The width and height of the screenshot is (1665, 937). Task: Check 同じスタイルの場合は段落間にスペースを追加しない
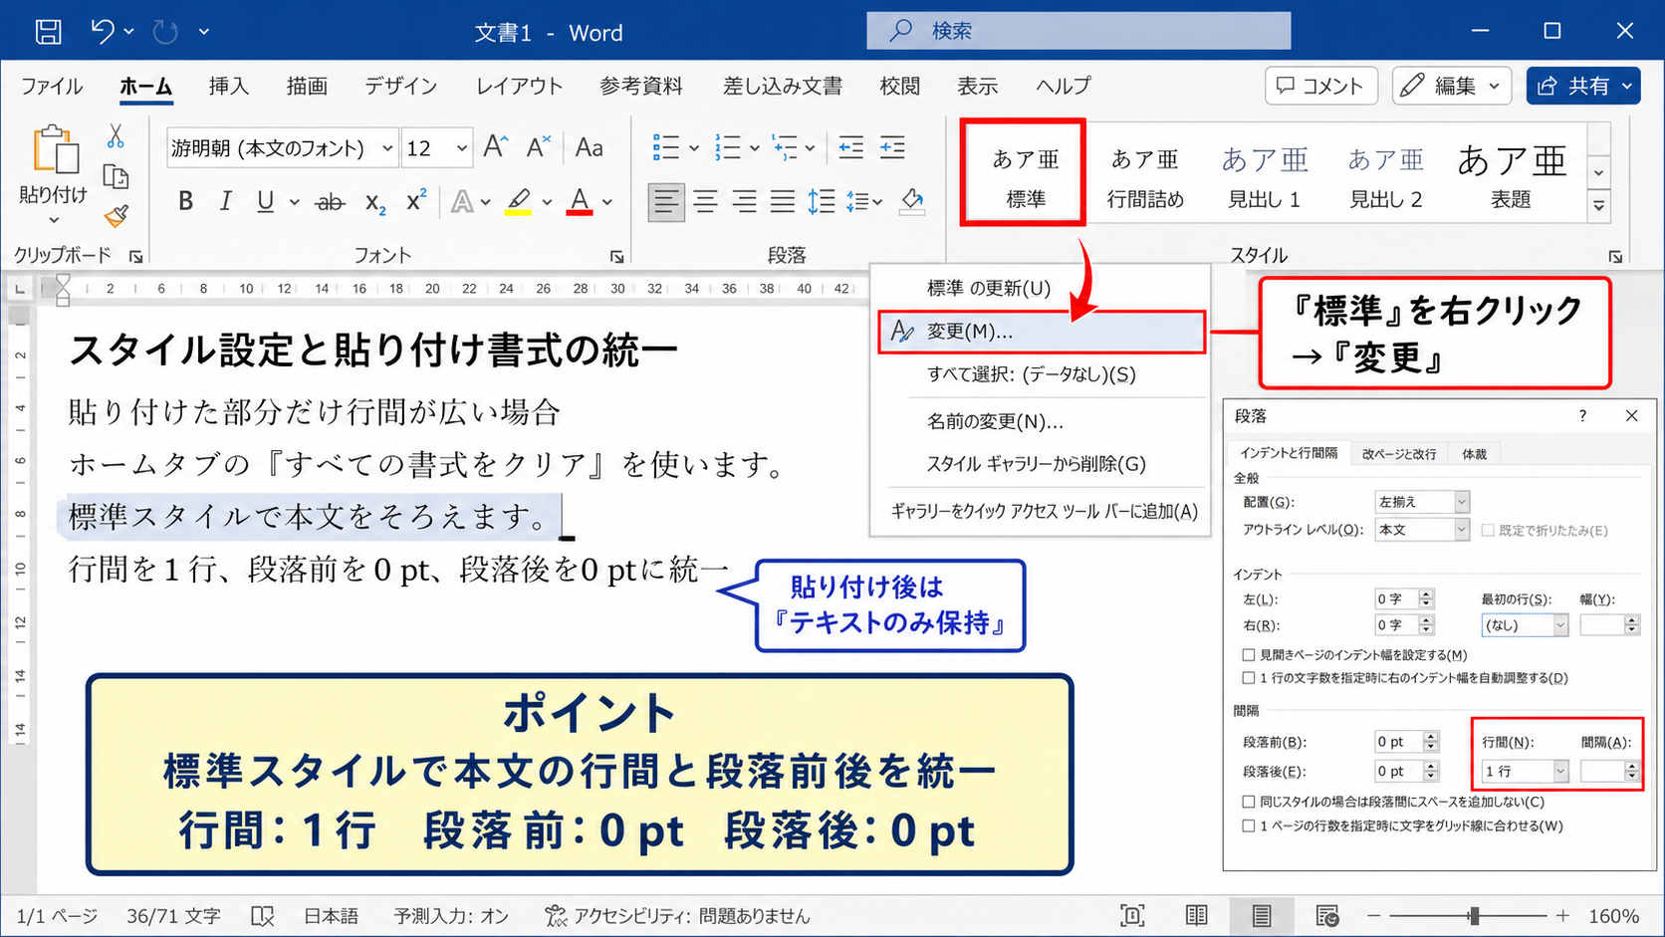1248,802
